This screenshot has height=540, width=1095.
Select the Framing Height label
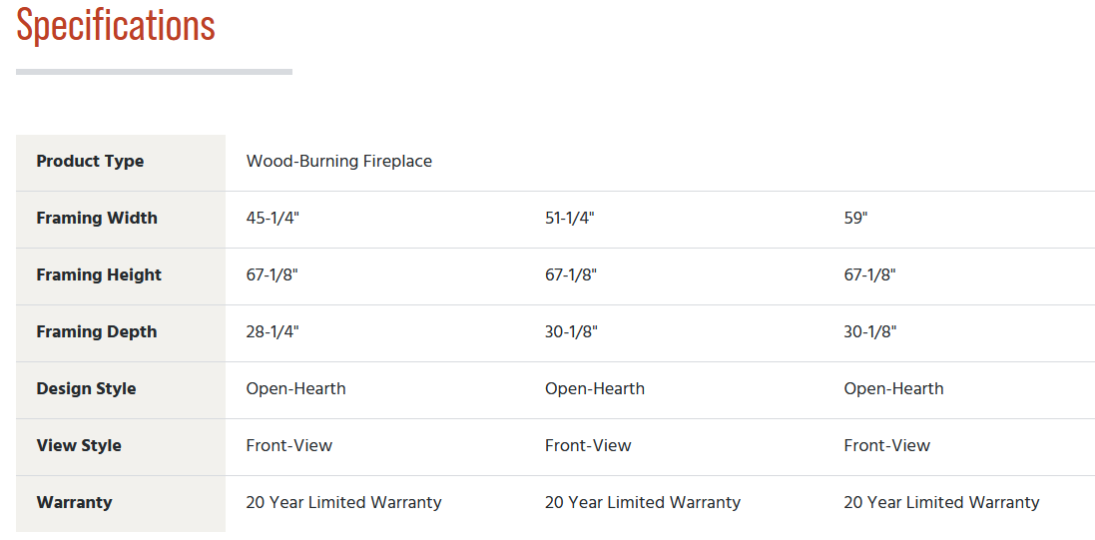pyautogui.click(x=99, y=275)
